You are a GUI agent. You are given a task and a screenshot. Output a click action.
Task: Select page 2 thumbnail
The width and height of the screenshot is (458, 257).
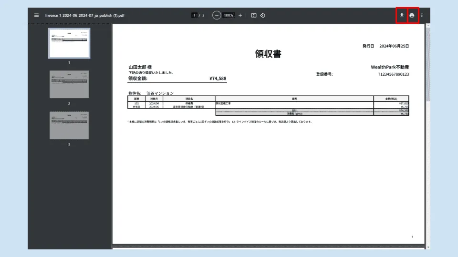(x=69, y=84)
